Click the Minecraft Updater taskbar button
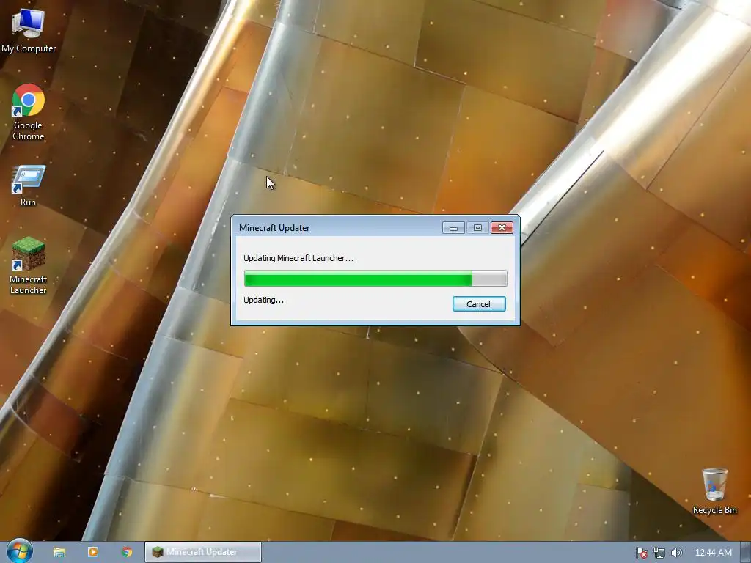The image size is (751, 563). point(203,552)
